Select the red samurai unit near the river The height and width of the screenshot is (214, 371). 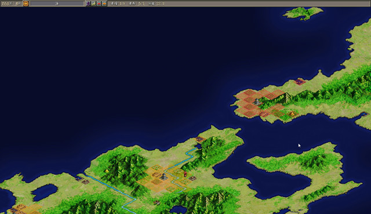pyautogui.click(x=185, y=174)
